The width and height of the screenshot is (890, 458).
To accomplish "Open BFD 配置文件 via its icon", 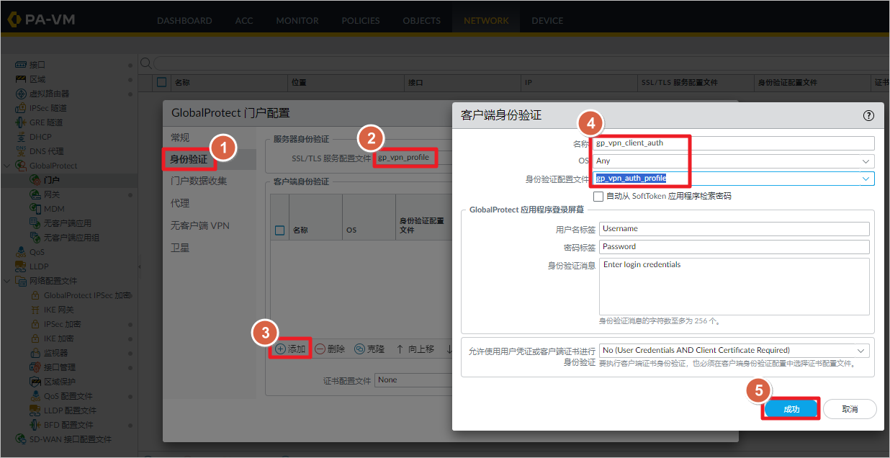I will pos(35,425).
